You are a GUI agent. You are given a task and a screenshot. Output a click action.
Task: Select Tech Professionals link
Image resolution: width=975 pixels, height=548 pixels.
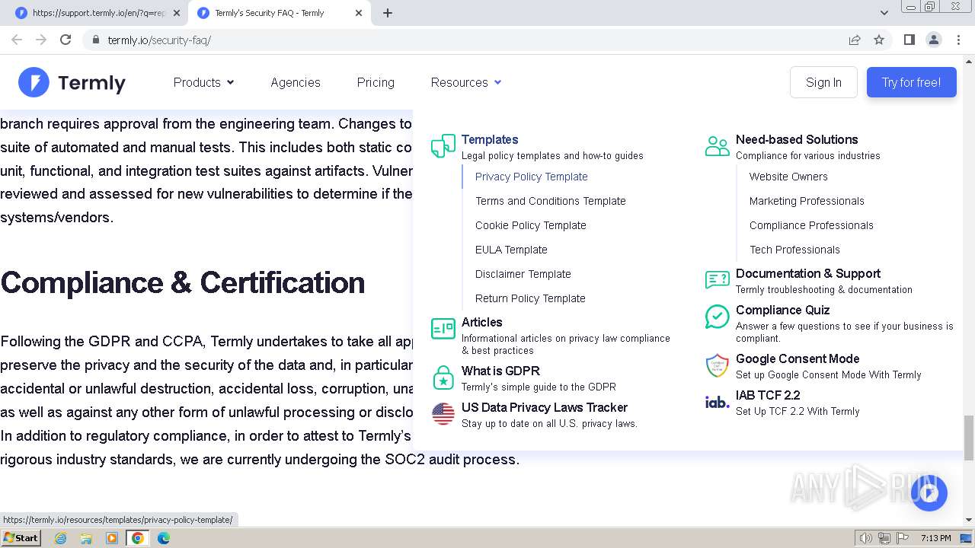coord(794,250)
